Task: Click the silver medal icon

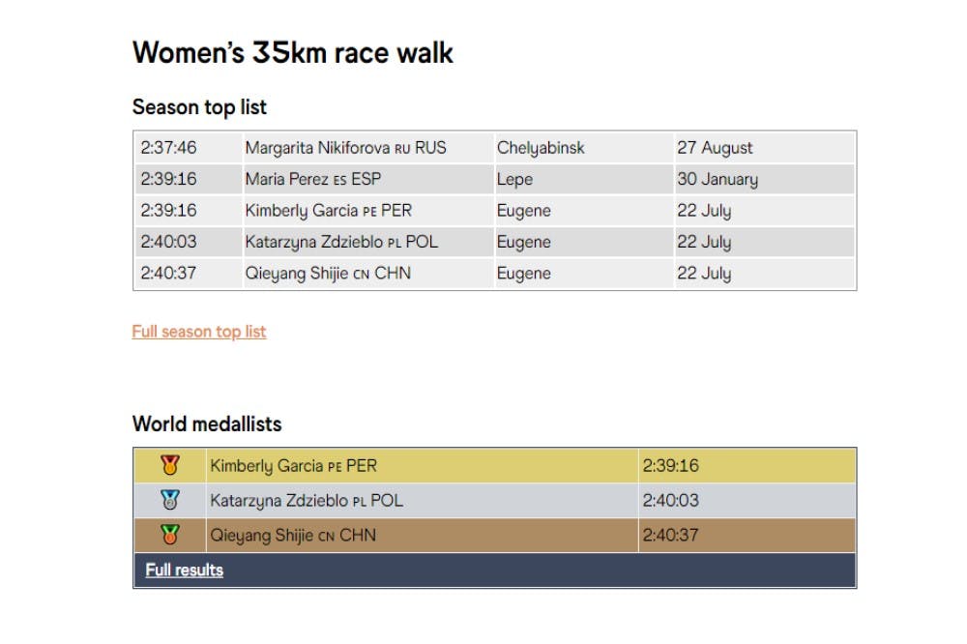Action: pyautogui.click(x=170, y=501)
